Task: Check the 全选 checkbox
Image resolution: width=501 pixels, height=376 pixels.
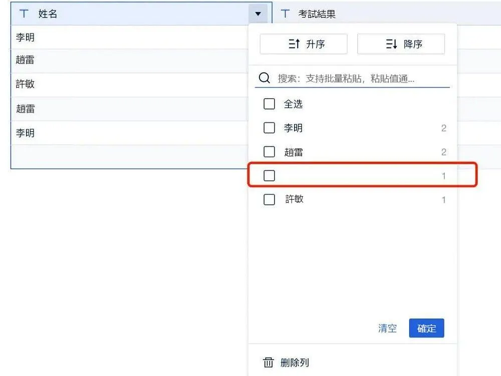Action: (269, 104)
